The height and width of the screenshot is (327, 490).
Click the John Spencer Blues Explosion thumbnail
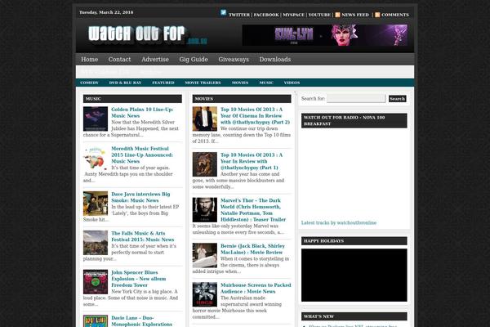96,282
